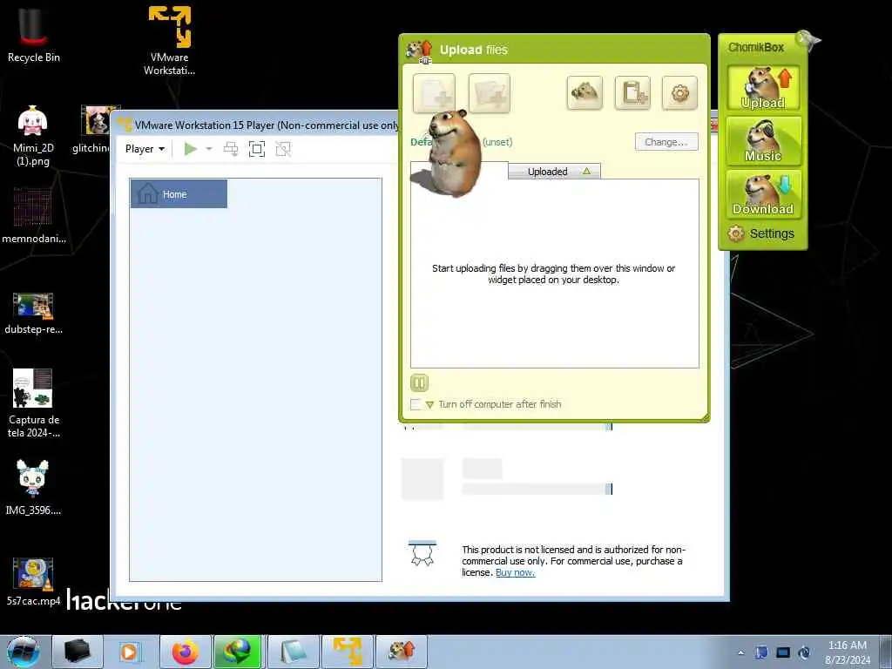Expand the power options arrow in VMware

click(x=209, y=149)
